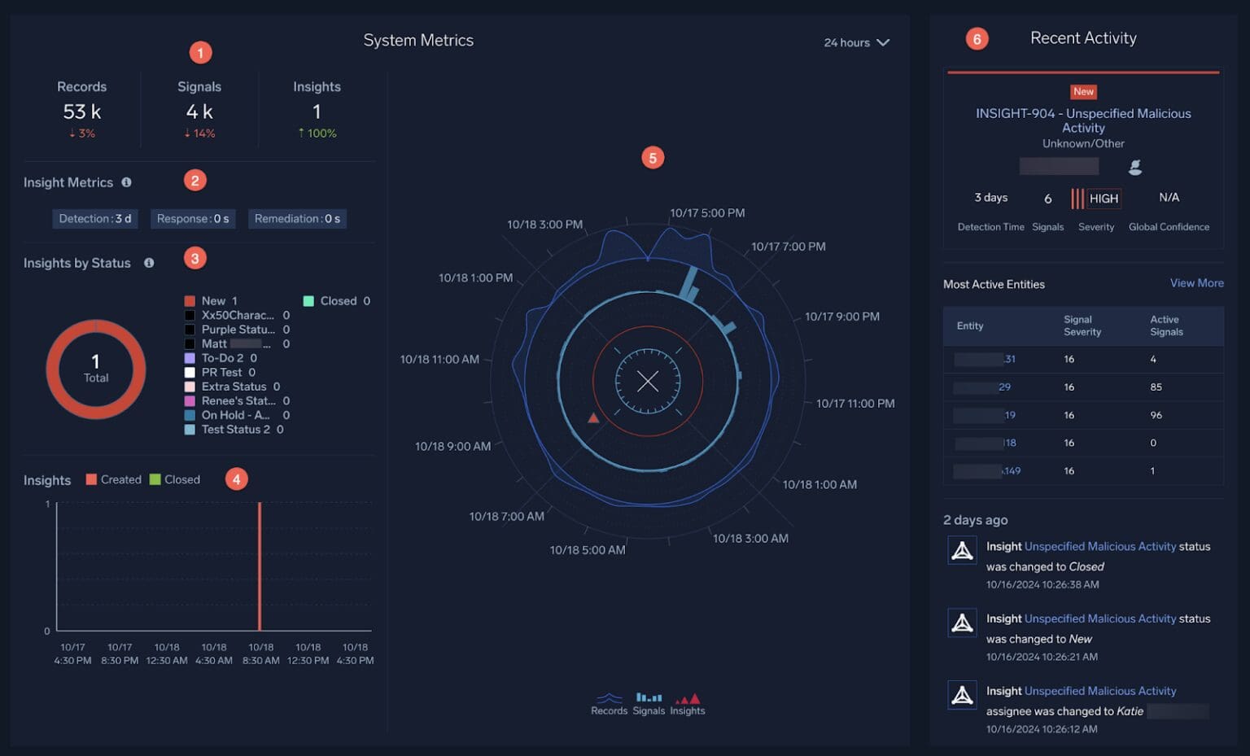Screen dimensions: 1250x756
Task: Click the insight shield icon beside the Closed status entry
Action: click(x=962, y=550)
